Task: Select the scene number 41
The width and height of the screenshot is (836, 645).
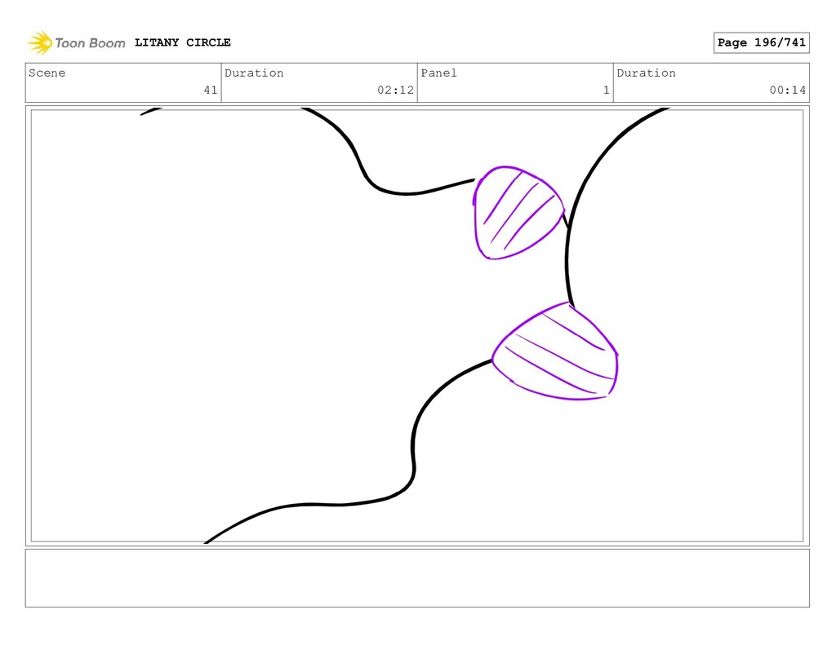Action: 211,90
